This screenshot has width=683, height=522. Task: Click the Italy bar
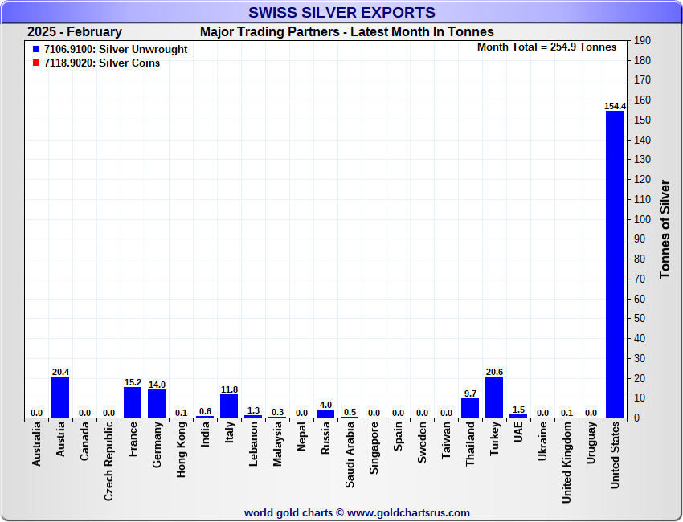click(229, 406)
